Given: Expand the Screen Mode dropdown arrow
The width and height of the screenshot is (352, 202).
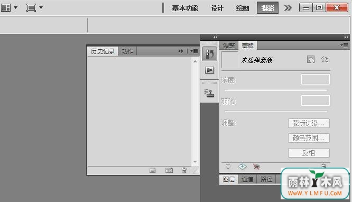Looking at the screenshot, I should click(x=41, y=7).
